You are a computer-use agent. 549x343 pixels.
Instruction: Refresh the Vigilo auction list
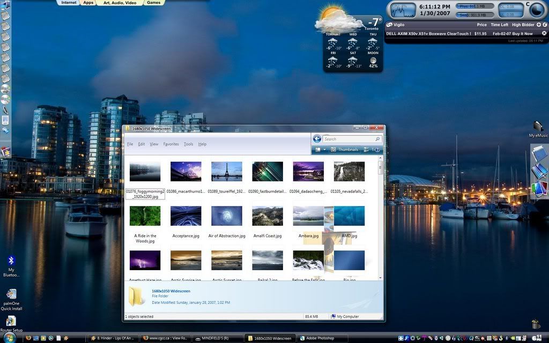click(545, 25)
